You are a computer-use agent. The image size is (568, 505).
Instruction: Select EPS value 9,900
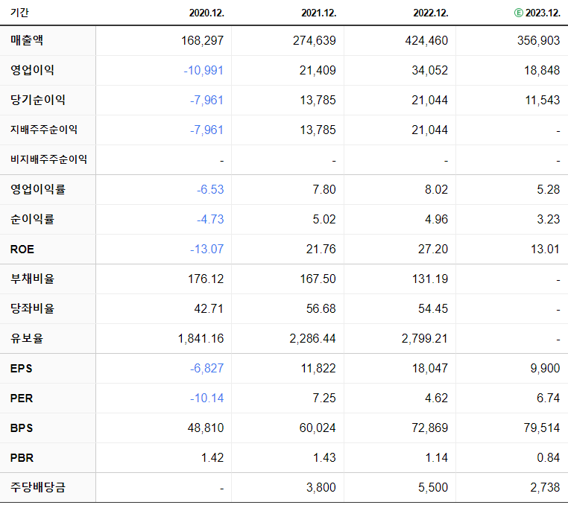point(545,368)
